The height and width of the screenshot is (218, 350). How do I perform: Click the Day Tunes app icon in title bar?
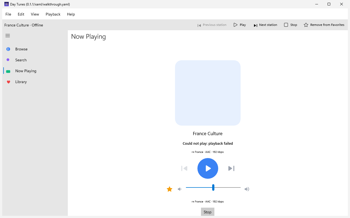7,4
